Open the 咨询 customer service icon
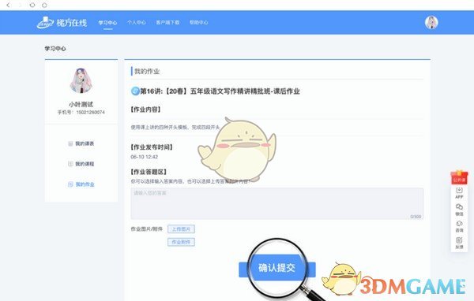The width and height of the screenshot is (474, 301). coord(459,226)
